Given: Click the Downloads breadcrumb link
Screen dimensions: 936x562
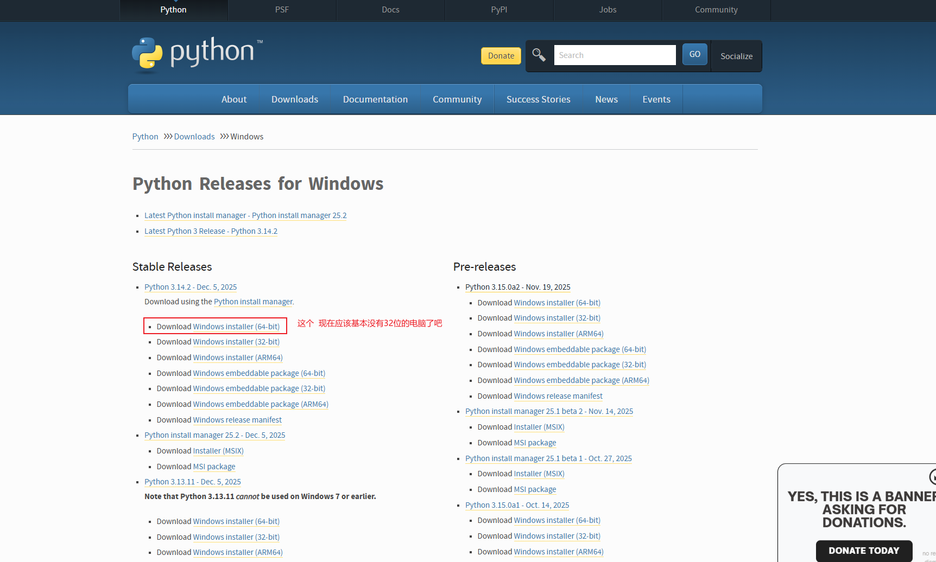Looking at the screenshot, I should point(194,136).
